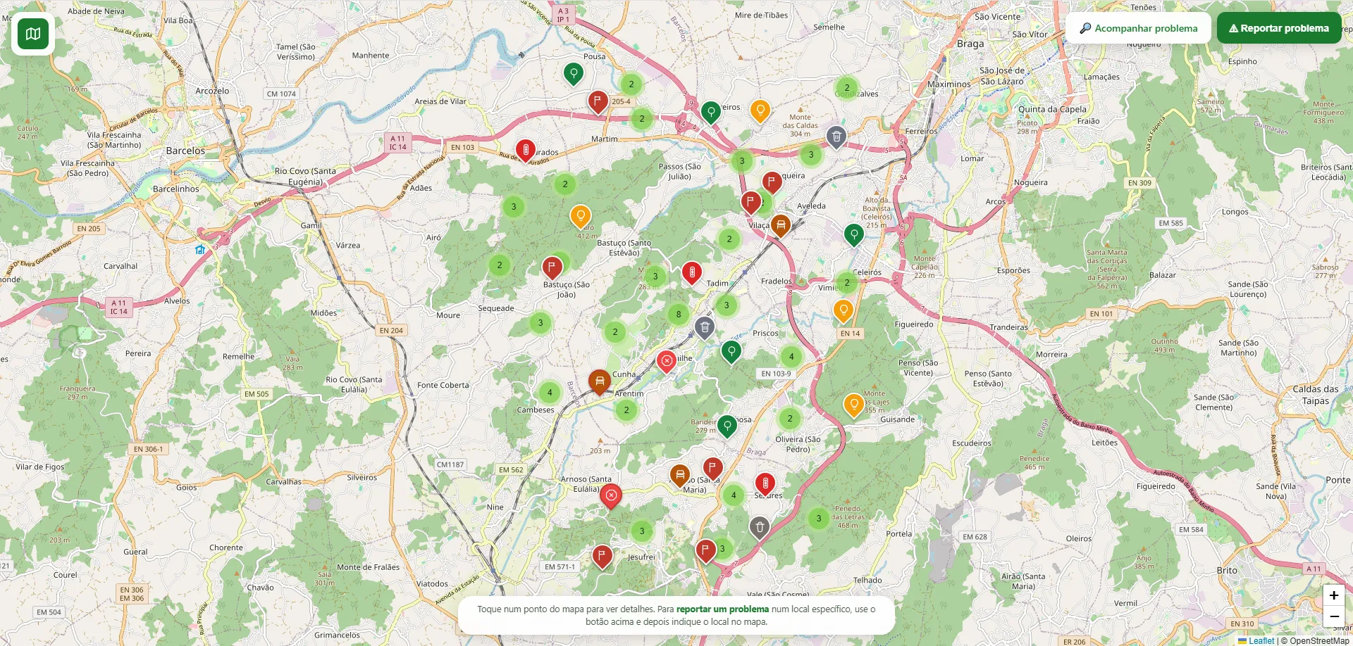The width and height of the screenshot is (1353, 646).
Task: Click red flag marker beside queira label
Action: (772, 183)
